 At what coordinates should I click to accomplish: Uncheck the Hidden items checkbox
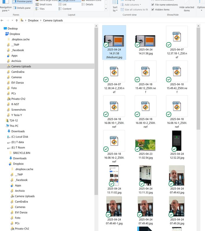[153, 10]
